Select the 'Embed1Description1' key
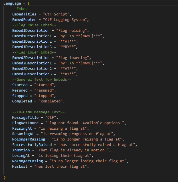The image size is (178, 182). click(x=32, y=36)
